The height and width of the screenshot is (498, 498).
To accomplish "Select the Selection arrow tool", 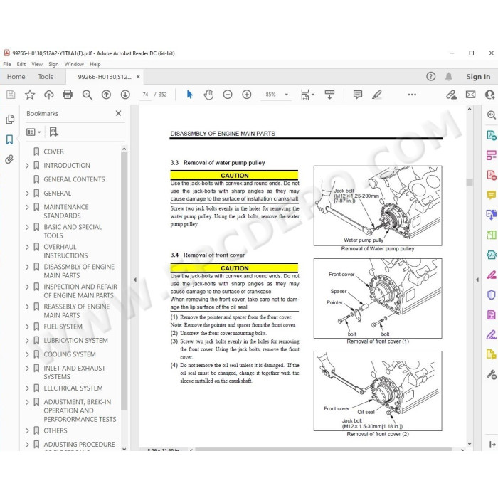I will 190,95.
